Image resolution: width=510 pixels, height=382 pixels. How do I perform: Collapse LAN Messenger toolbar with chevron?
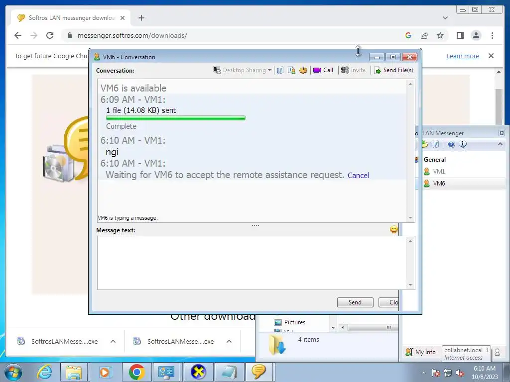pos(500,144)
